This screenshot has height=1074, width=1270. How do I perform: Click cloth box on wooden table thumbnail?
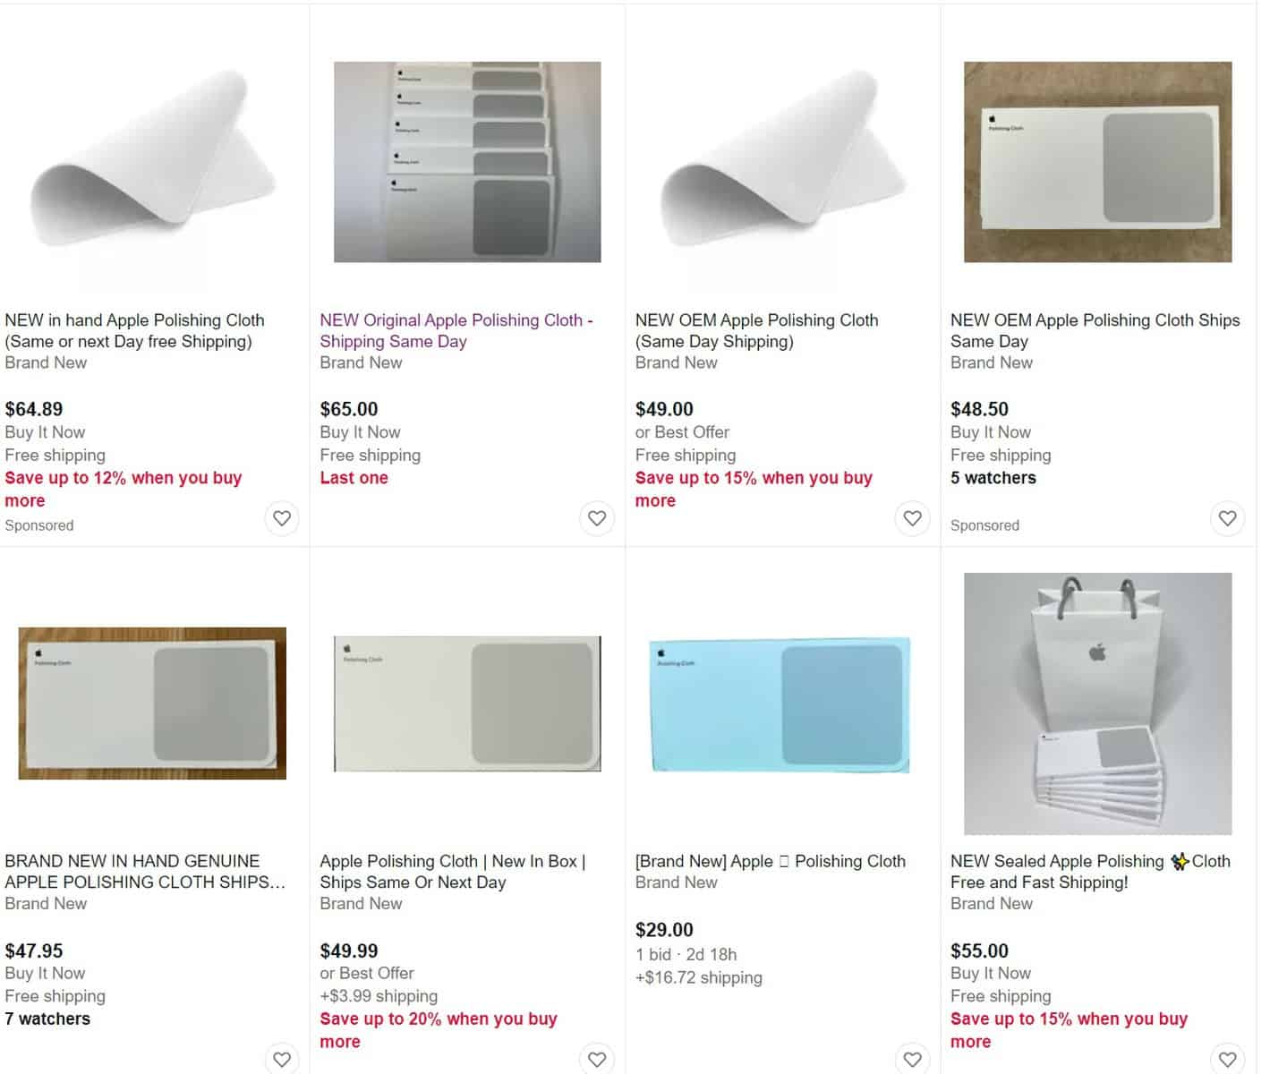click(152, 703)
